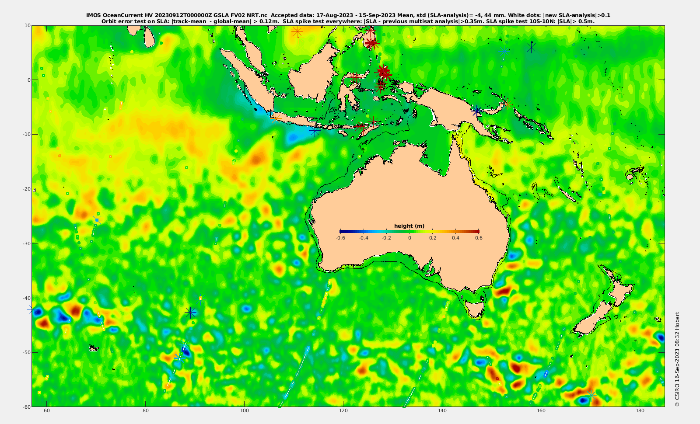Click longitude tick label 80
The height and width of the screenshot is (424, 700).
click(146, 410)
